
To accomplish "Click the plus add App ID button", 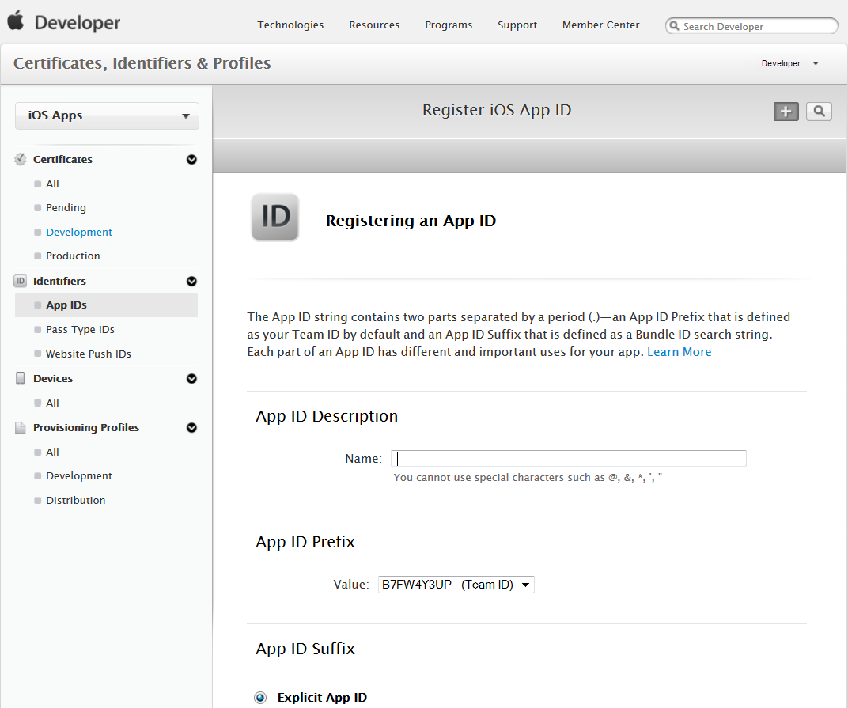I will pyautogui.click(x=786, y=112).
